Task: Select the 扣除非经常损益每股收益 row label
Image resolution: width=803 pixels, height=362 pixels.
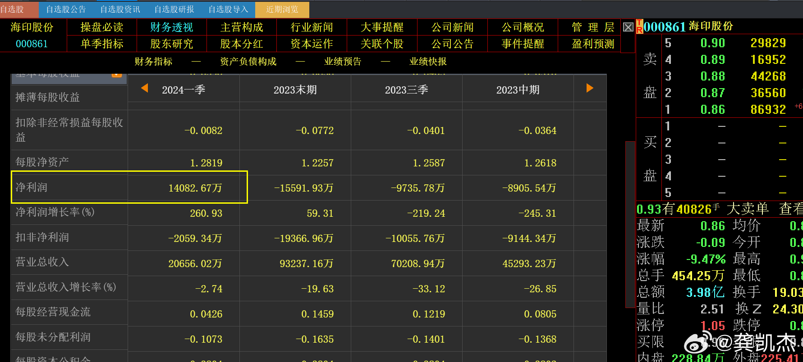Action: (69, 130)
